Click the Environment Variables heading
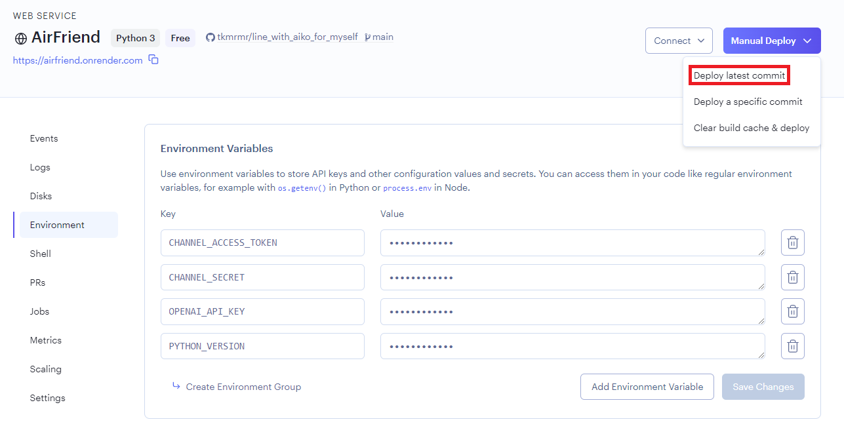The width and height of the screenshot is (844, 428). pyautogui.click(x=217, y=149)
